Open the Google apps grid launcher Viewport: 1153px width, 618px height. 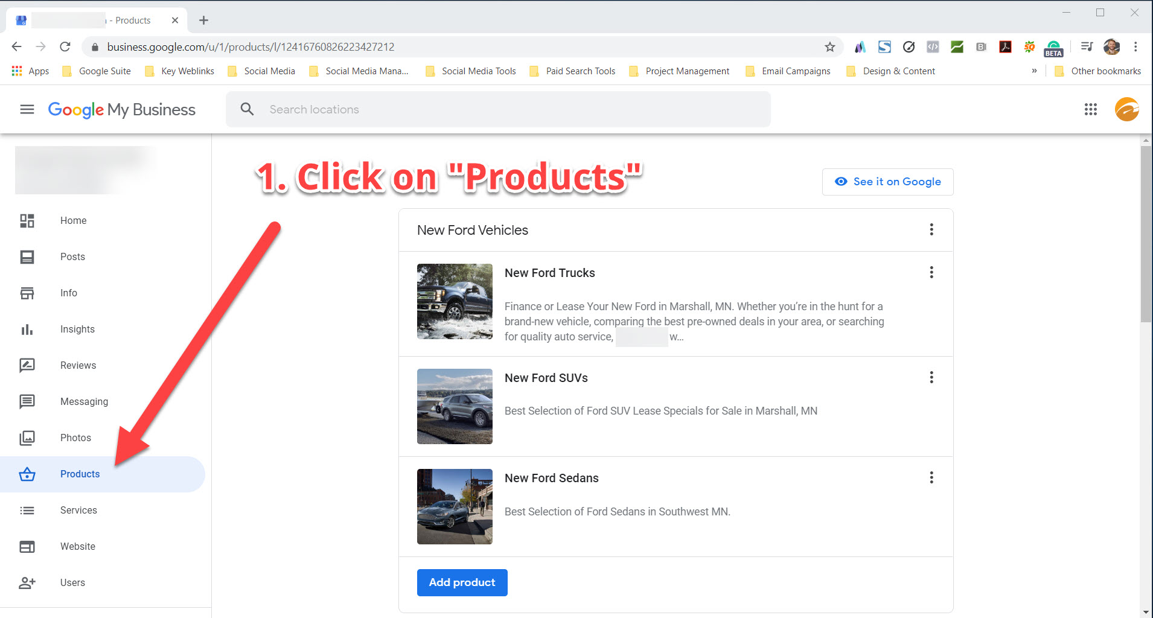[x=1090, y=109]
